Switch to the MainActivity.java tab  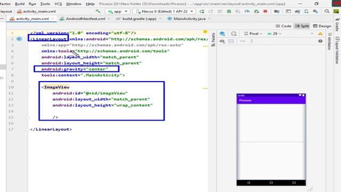tap(190, 19)
